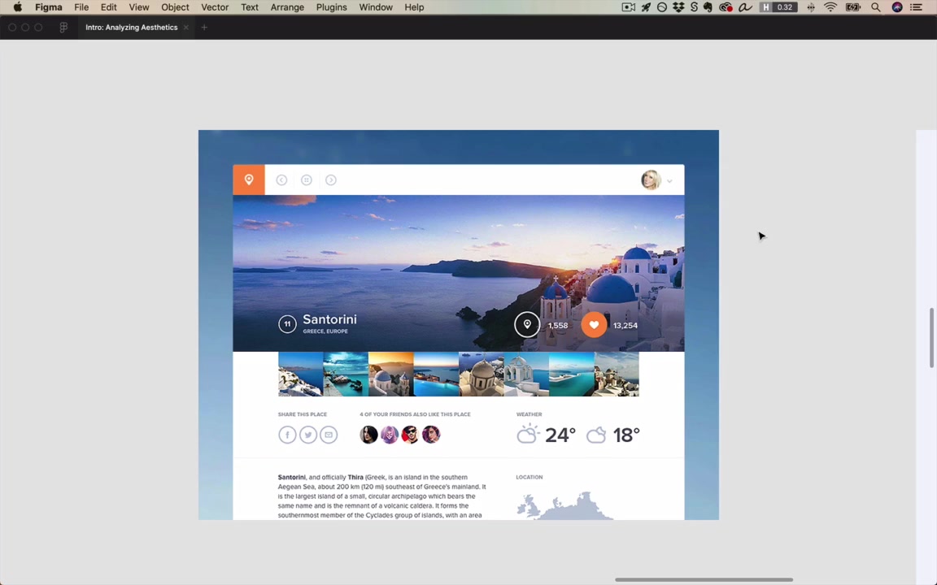Click the user avatar in design header
The image size is (937, 585).
pyautogui.click(x=651, y=180)
